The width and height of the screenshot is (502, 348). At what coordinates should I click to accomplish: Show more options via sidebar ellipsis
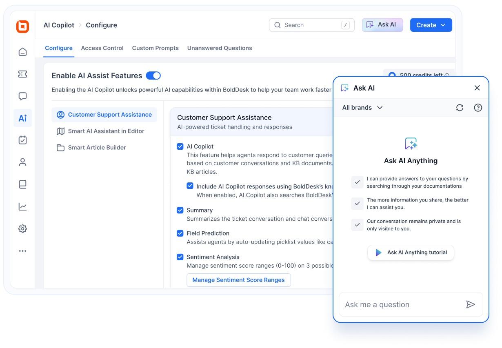23,251
